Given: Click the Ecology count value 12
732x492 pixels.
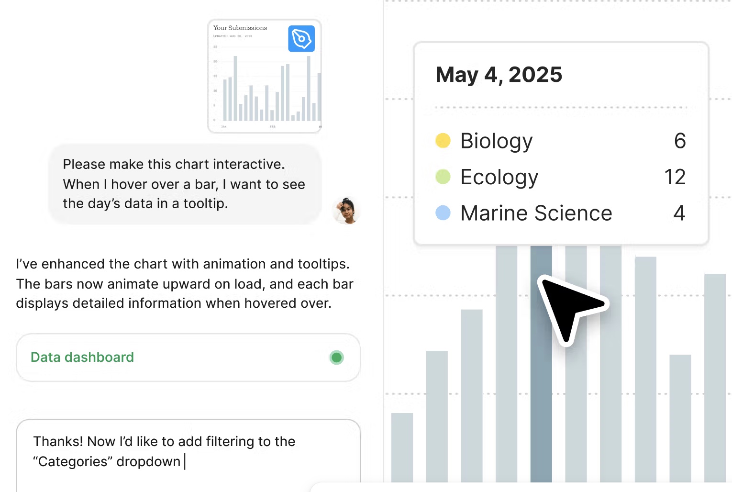Looking at the screenshot, I should tap(675, 177).
